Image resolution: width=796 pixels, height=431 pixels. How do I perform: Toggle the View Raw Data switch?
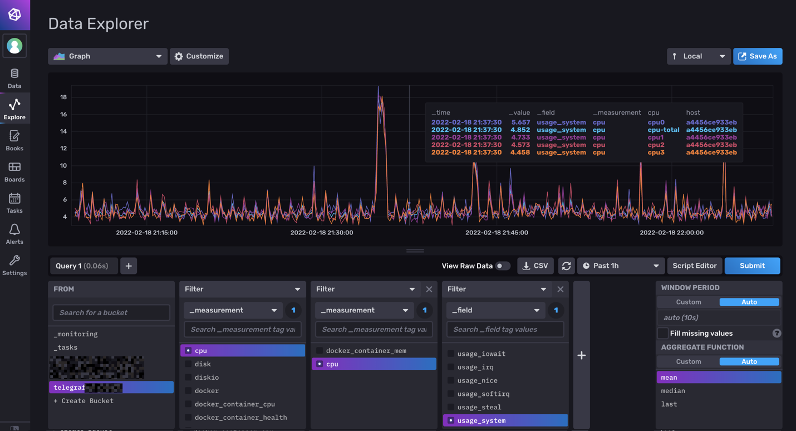(503, 266)
